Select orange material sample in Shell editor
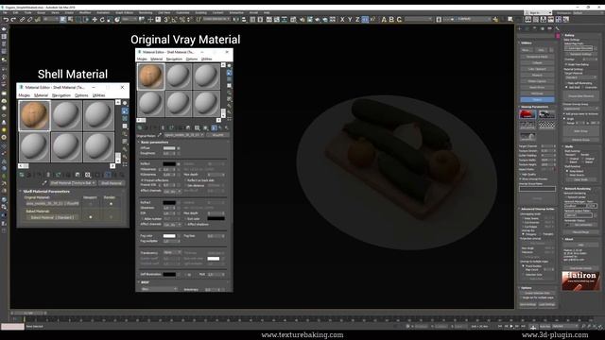Image resolution: width=605 pixels, height=340 pixels. 34,115
